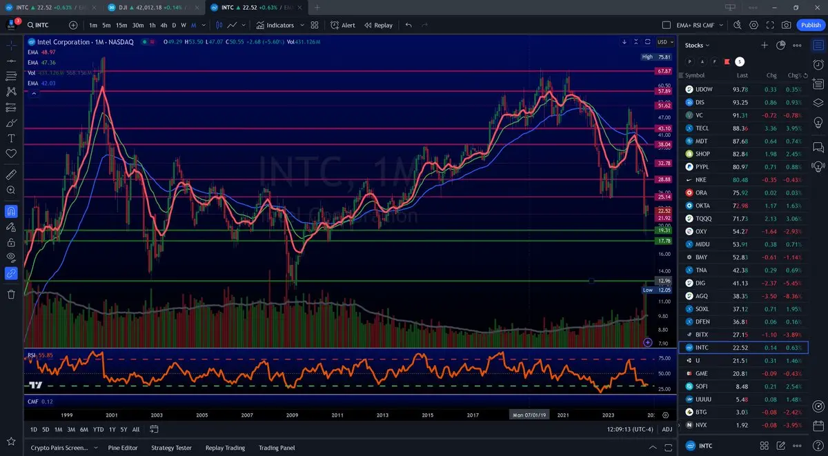Take a chart snapshot with the camera icon
This screenshot has width=828, height=456.
pyautogui.click(x=787, y=25)
